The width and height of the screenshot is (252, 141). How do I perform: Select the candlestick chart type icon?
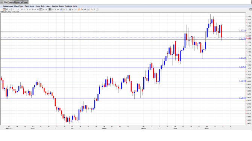[4, 9]
